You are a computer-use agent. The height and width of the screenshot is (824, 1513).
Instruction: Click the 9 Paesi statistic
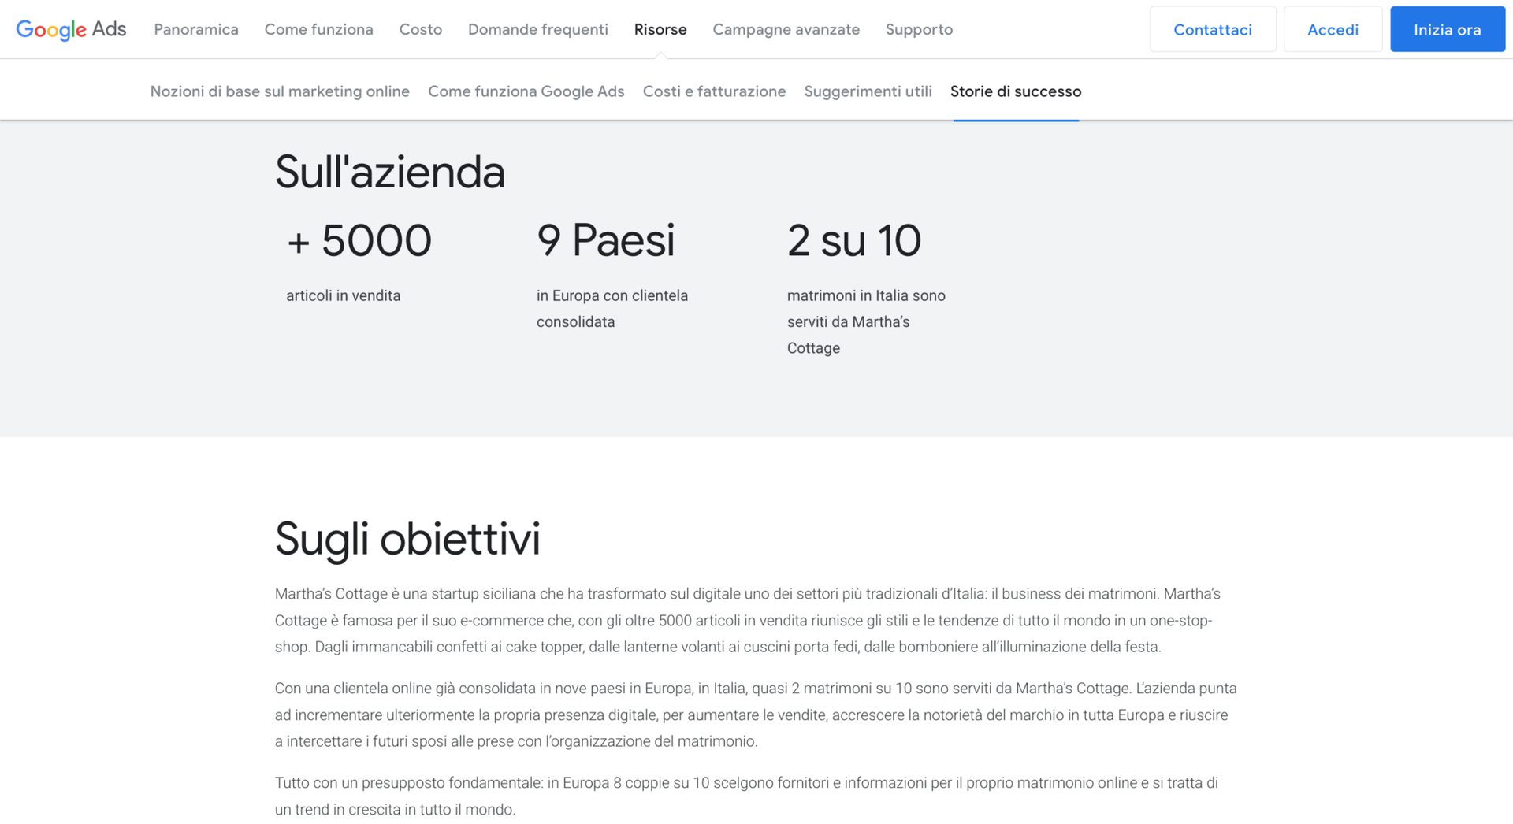(x=605, y=240)
